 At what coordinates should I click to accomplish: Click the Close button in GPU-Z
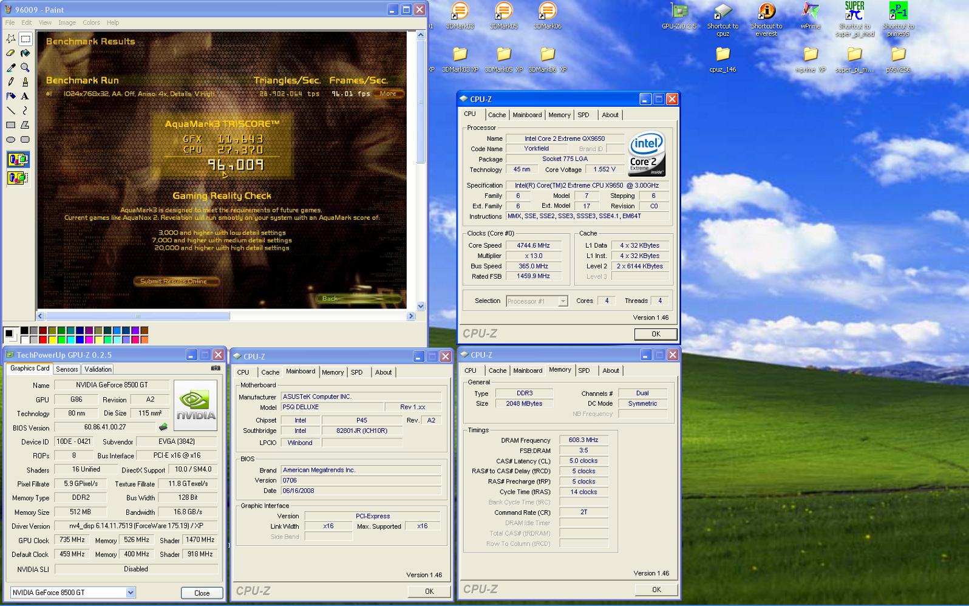point(202,593)
